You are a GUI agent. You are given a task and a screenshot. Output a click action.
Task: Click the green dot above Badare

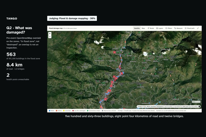(x=144, y=68)
